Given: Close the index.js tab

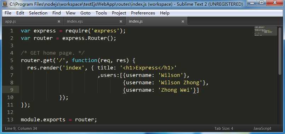Looking at the screenshot, I should [x=183, y=22].
